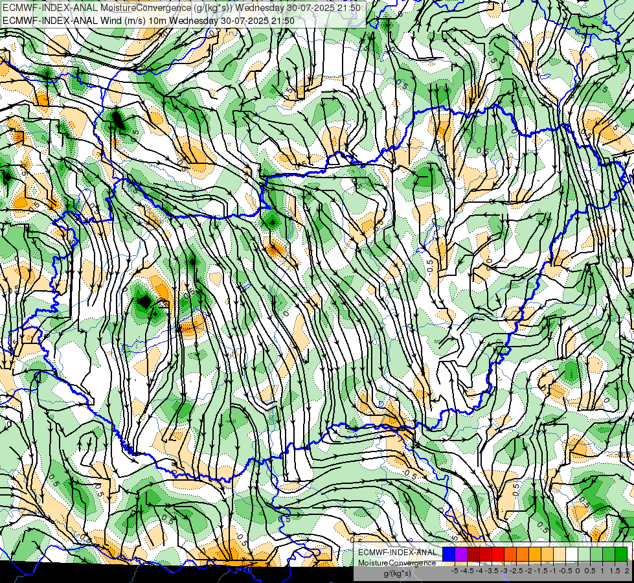
Task: Select the darkest red legend swatch
Action: 473,554
